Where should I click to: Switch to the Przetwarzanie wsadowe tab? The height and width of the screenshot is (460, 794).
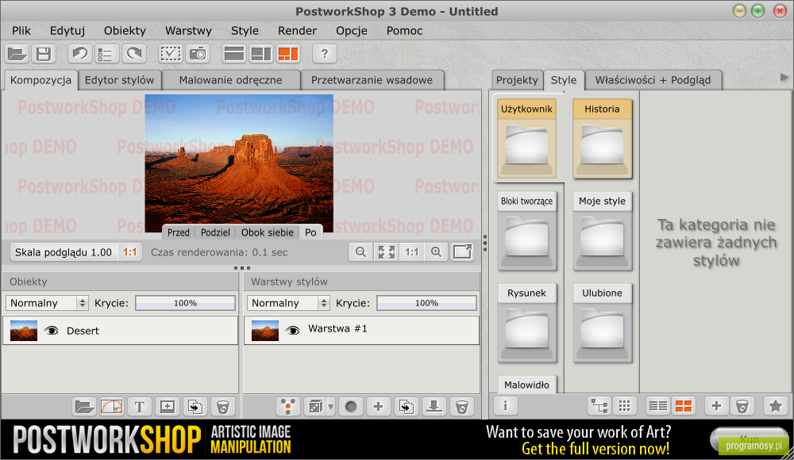[x=372, y=80]
